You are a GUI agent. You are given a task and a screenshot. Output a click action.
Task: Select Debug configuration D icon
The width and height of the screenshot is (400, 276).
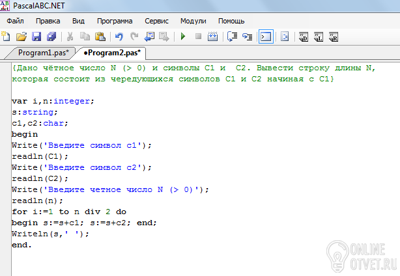[x=304, y=37]
